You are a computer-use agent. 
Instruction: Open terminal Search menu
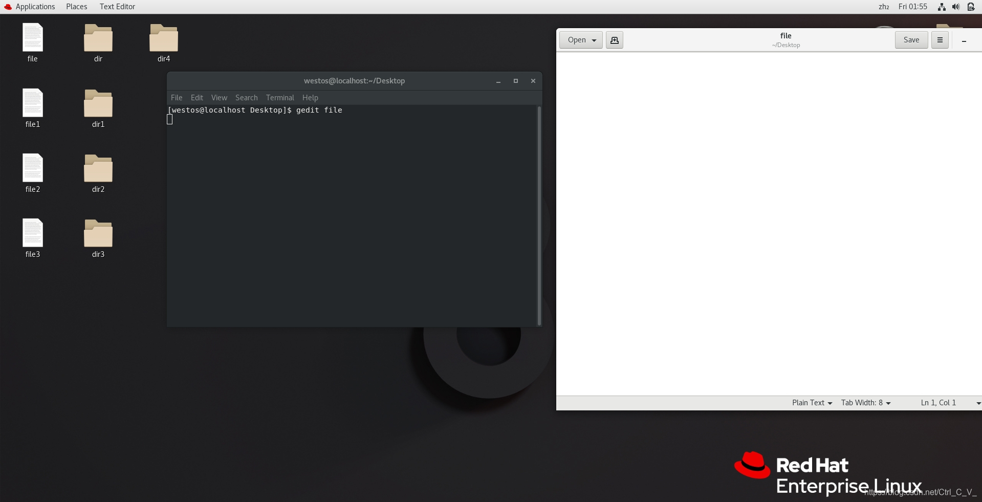click(x=247, y=98)
